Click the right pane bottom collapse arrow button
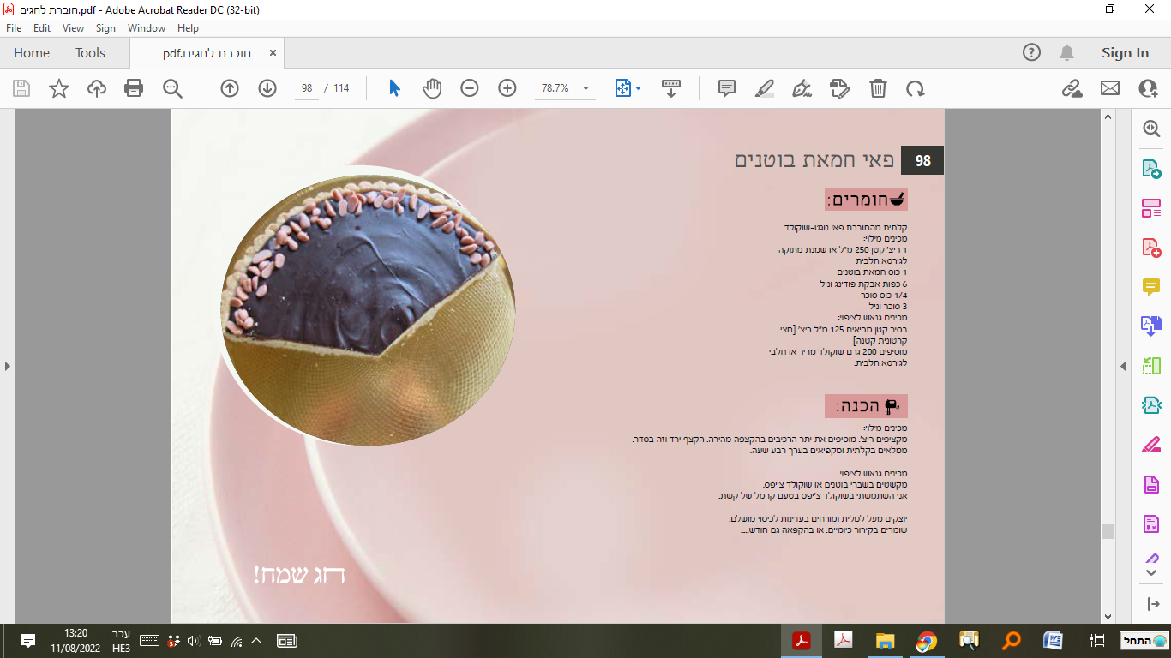1171x658 pixels. [x=1151, y=604]
